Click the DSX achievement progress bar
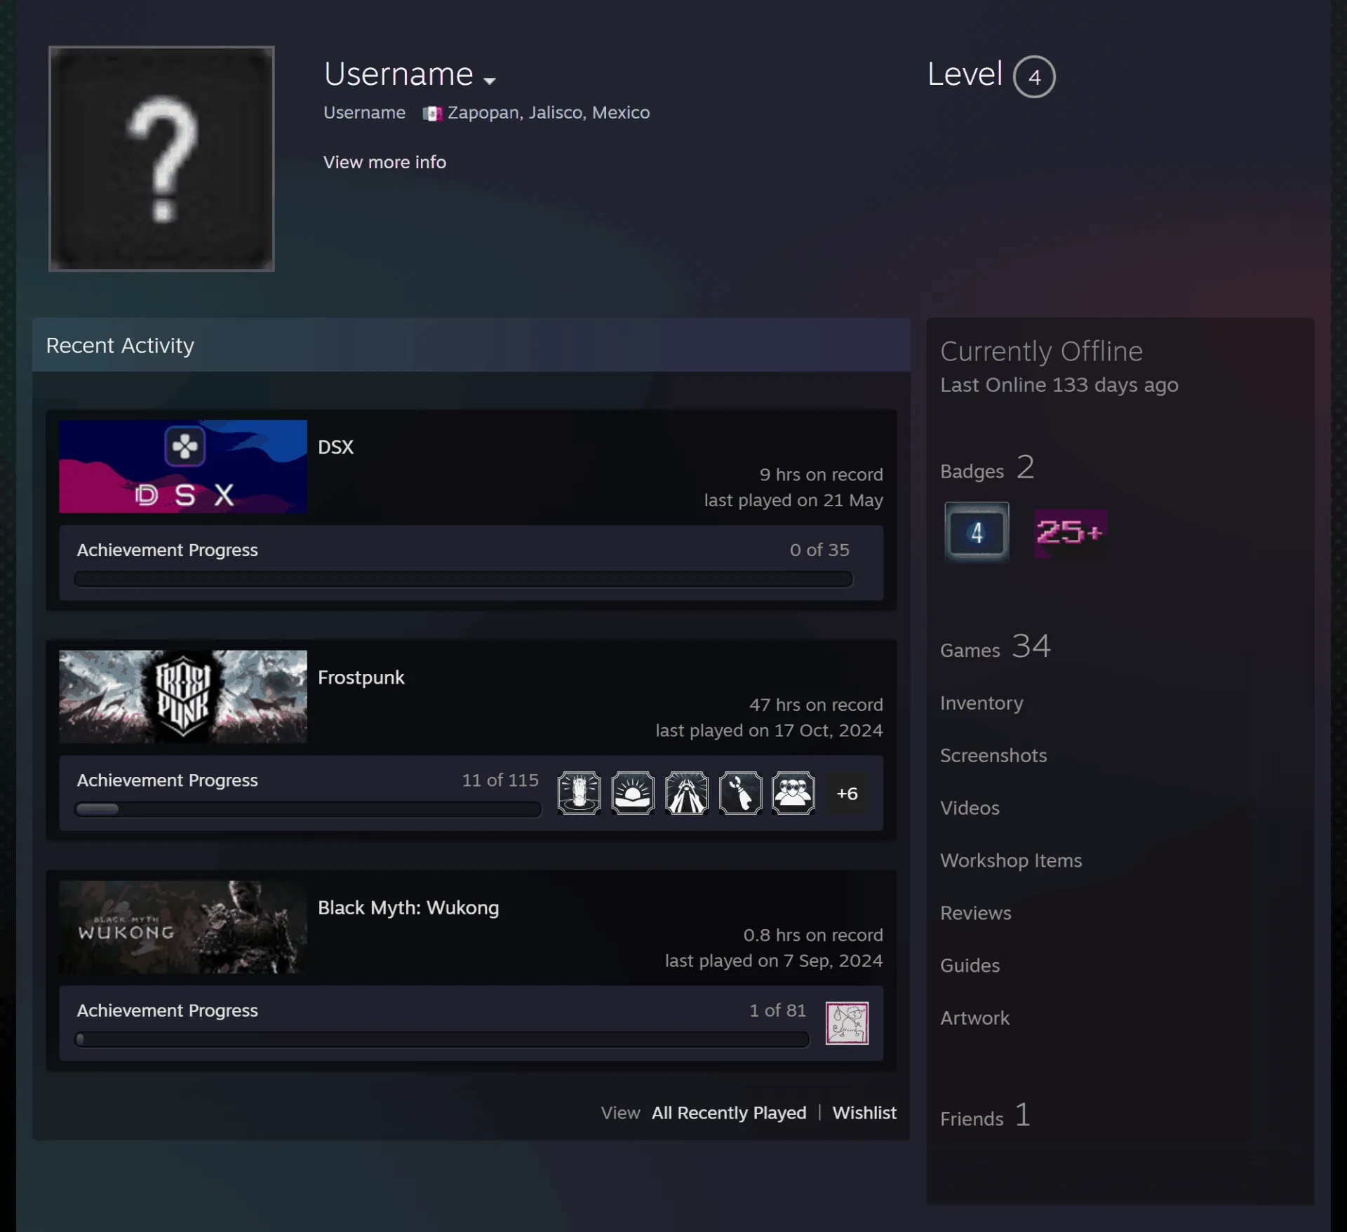Image resolution: width=1347 pixels, height=1232 pixels. 463,579
